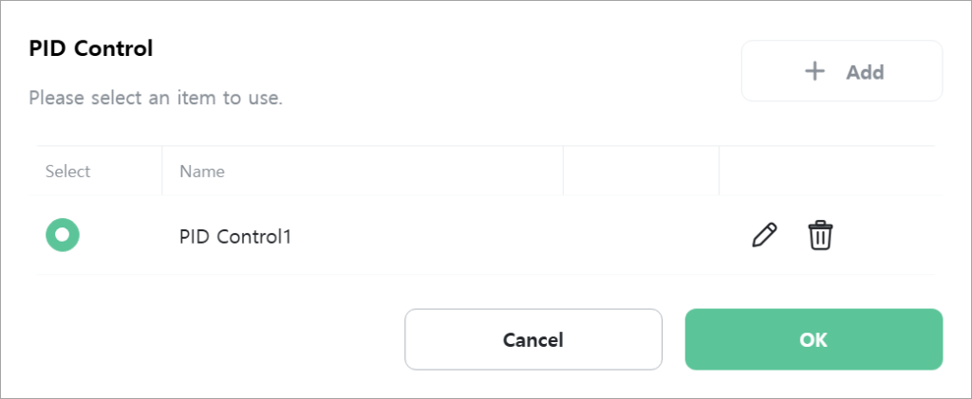Click the empty cell right of PID Control1

[641, 236]
